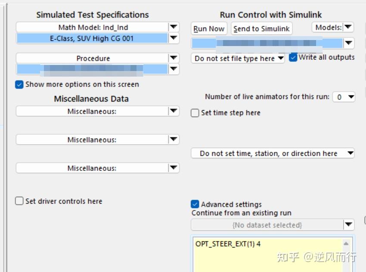Toggle Write all outputs checkbox
Viewport: 366px width, 272px height.
click(x=293, y=57)
